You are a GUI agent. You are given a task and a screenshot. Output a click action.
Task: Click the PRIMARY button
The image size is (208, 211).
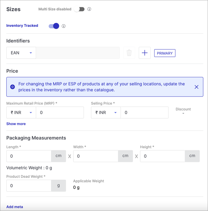click(x=165, y=53)
